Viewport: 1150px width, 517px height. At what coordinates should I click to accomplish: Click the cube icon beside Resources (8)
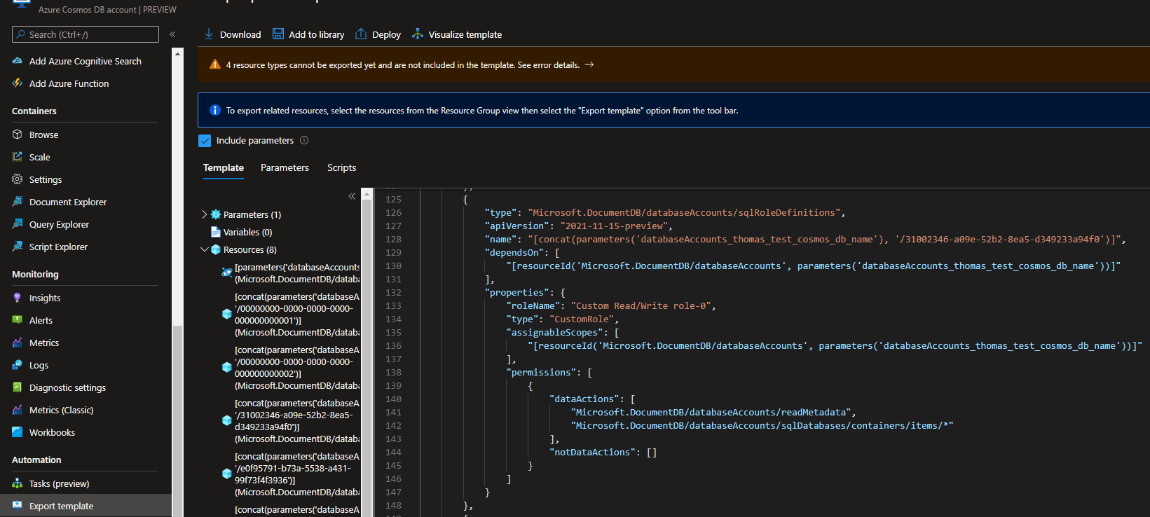coord(216,249)
